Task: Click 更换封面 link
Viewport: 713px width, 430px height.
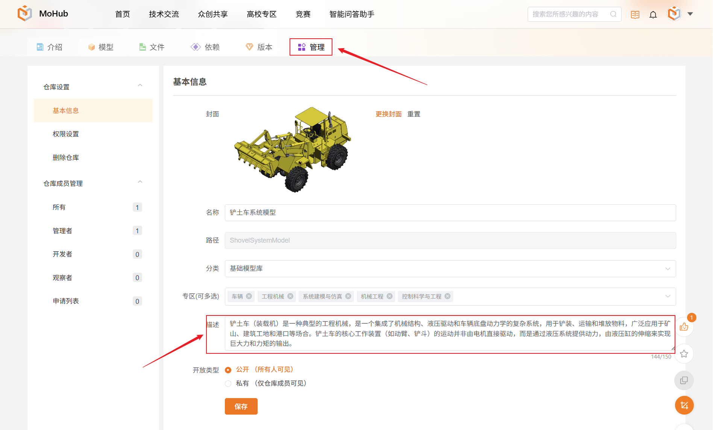Action: (x=388, y=114)
